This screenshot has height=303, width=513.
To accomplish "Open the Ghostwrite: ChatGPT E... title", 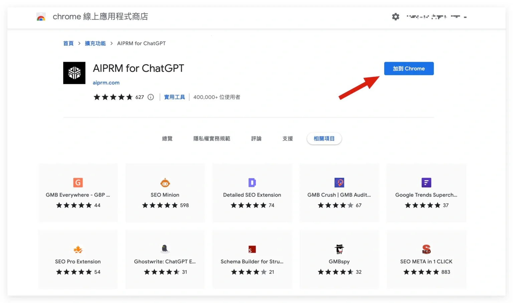I will pos(165,262).
